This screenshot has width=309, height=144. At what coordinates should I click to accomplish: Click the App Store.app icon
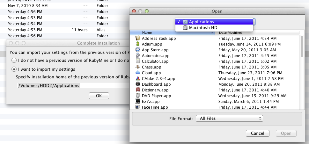[x=138, y=50]
